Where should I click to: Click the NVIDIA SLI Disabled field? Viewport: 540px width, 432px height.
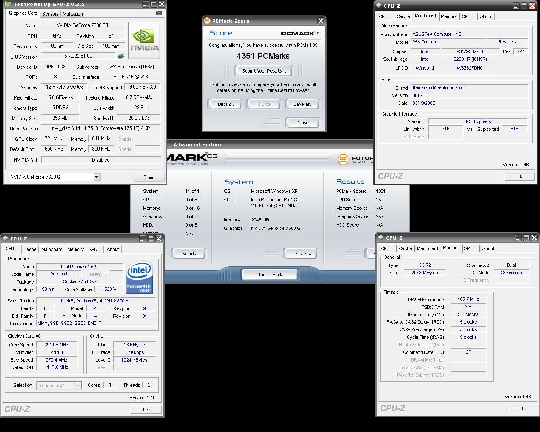[100, 160]
